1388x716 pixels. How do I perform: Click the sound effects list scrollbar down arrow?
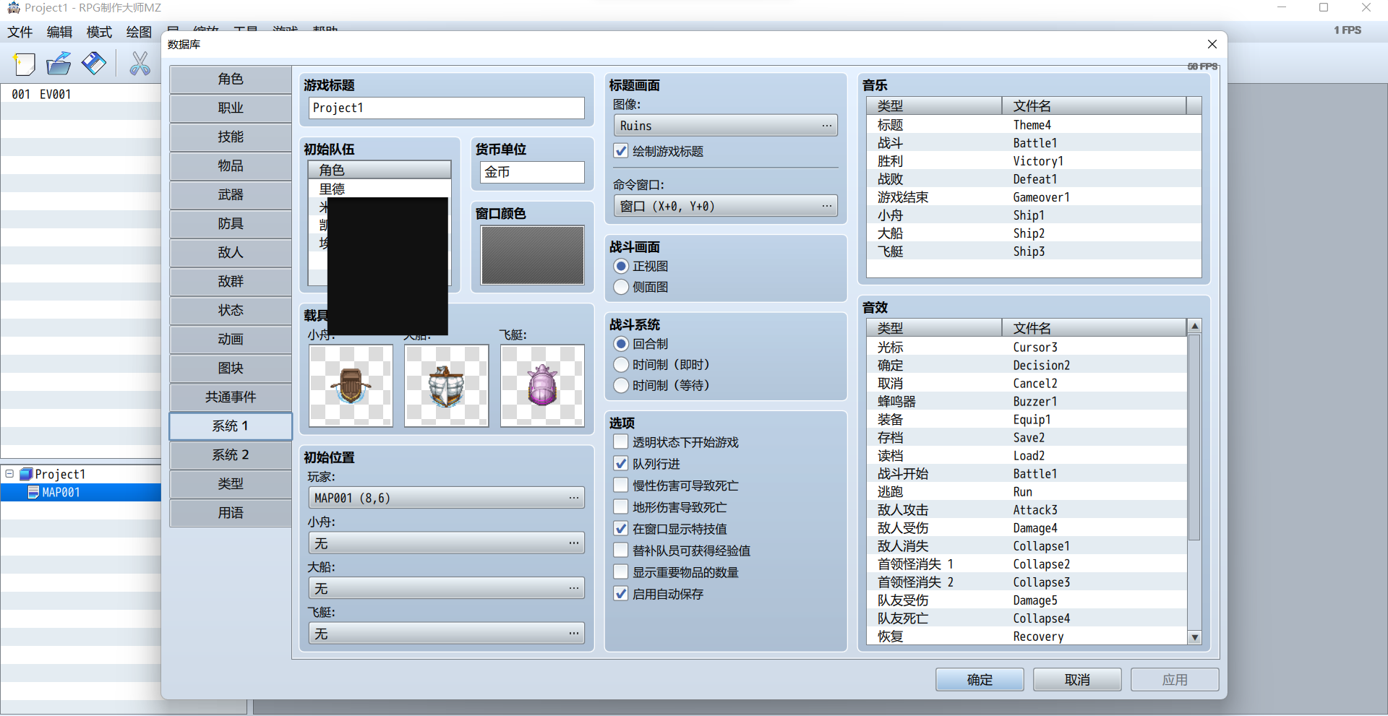click(1195, 637)
